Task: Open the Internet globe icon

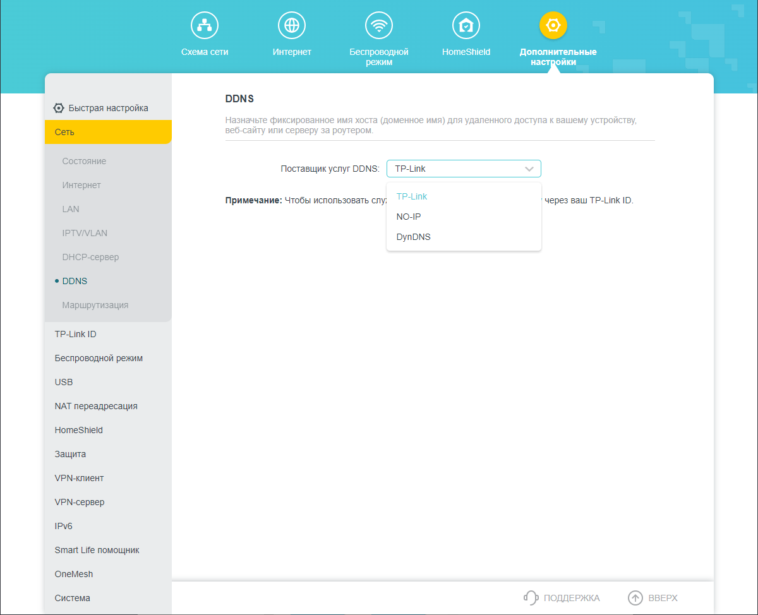Action: click(x=292, y=25)
